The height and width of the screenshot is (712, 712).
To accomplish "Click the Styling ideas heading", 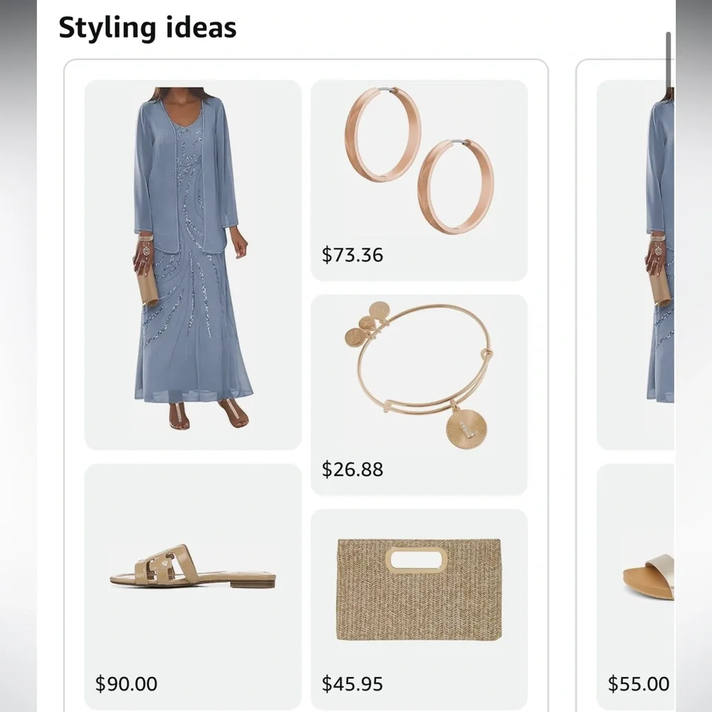I will click(x=147, y=28).
